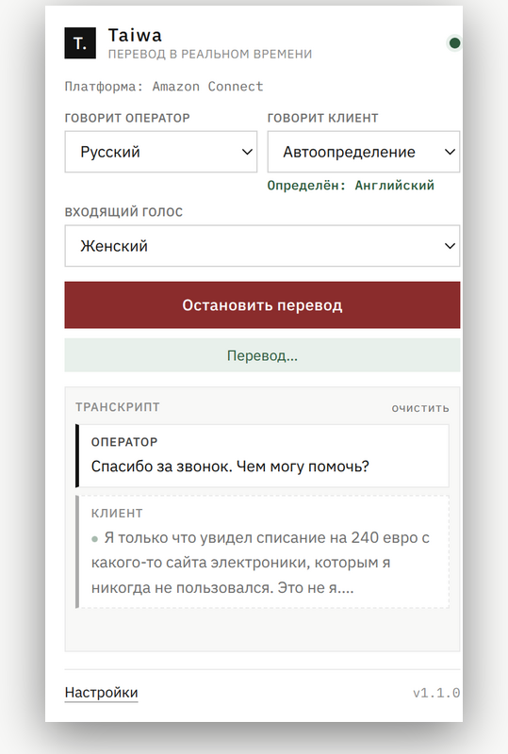Open the Говорит оператор language dropdown (Русский)

tap(161, 152)
